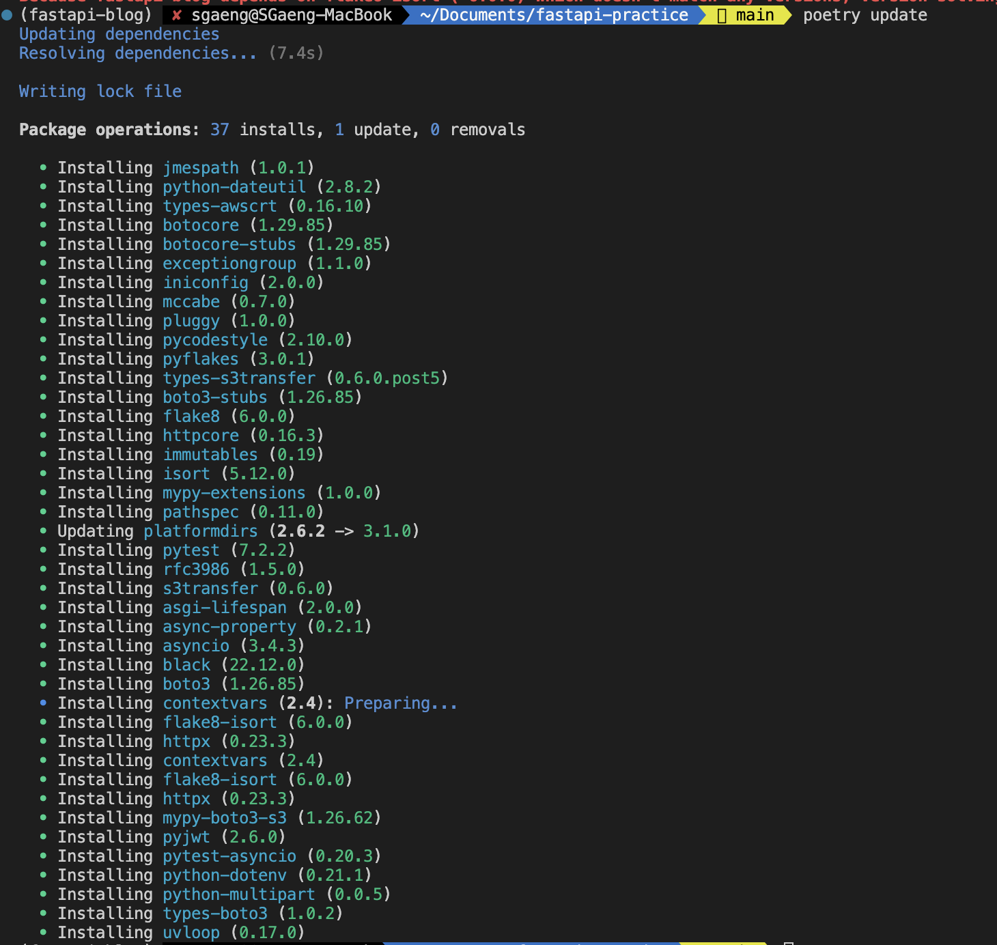Click the s3transfer (0.6.0) package name
The height and width of the screenshot is (945, 997).
click(210, 589)
